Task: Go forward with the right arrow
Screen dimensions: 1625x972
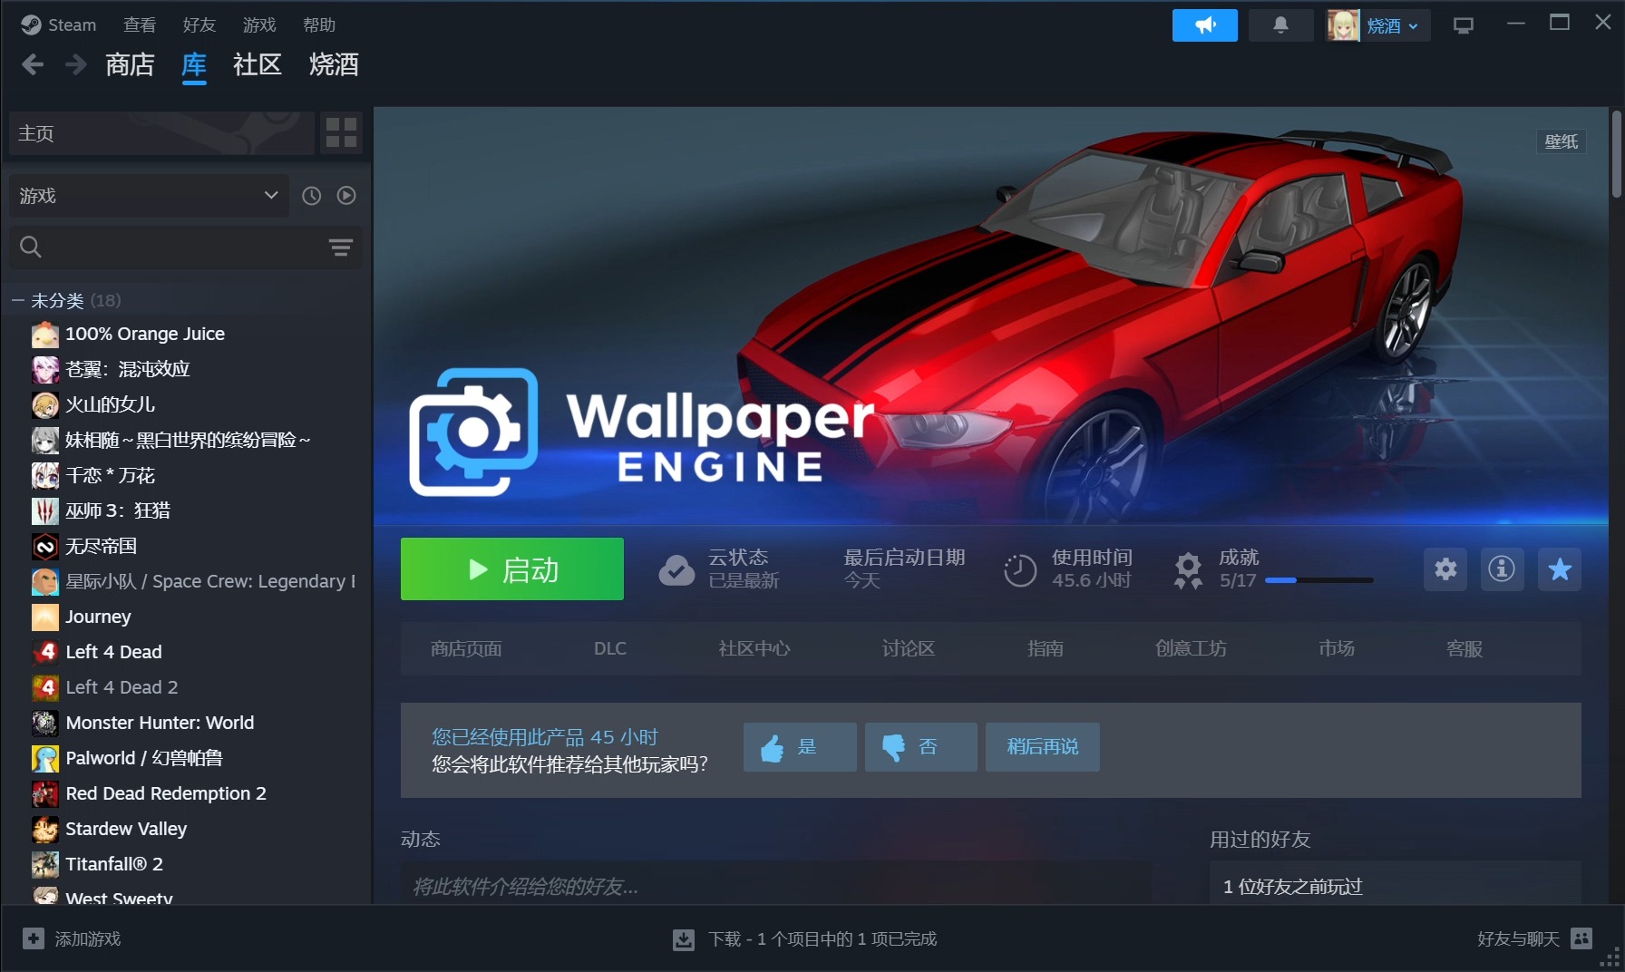Action: pos(76,64)
